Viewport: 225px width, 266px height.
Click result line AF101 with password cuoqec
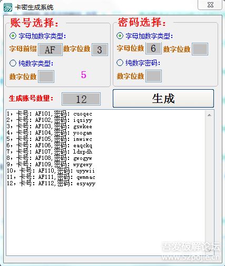point(50,114)
